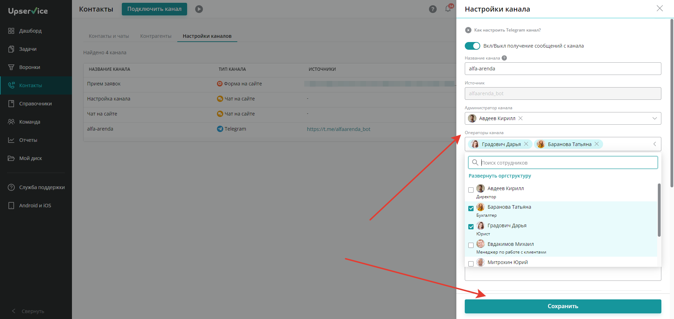Viewport: 674px width, 319px height.
Task: Switch to Контрагенты tab
Action: tap(156, 36)
